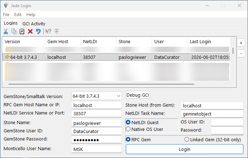
Task: Open the Help menu
Action: 31,15
